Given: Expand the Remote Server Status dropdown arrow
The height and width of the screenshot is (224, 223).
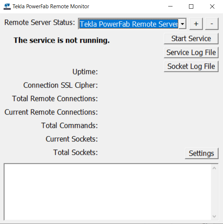Looking at the screenshot, I should click(183, 24).
